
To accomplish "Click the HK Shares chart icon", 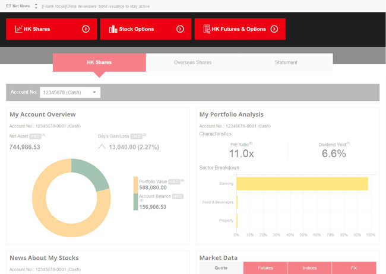I will point(18,29).
